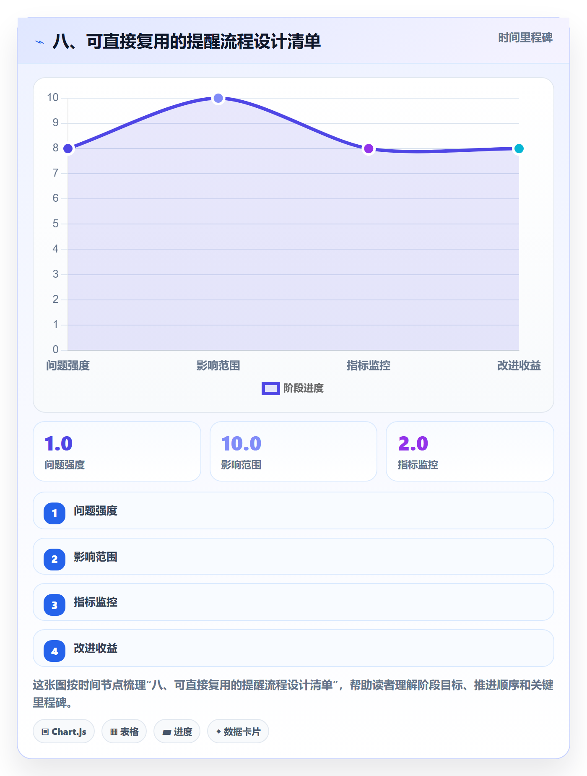This screenshot has height=776, width=587.
Task: Click the description paragraph starting 这张图按时间节点
Action: pyautogui.click(x=293, y=693)
